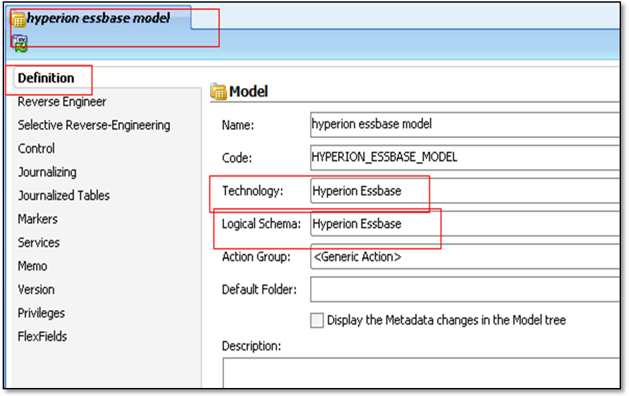Click the Default Folder field
The height and width of the screenshot is (396, 629).
[466, 289]
